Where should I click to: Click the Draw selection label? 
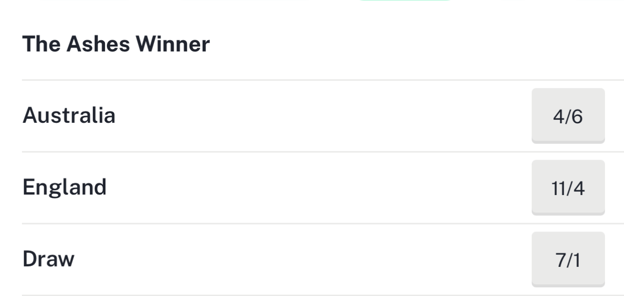pyautogui.click(x=49, y=259)
